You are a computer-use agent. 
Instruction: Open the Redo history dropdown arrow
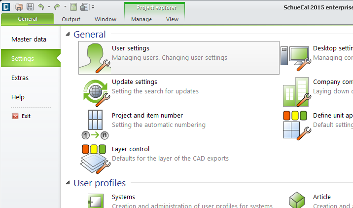pos(65,7)
